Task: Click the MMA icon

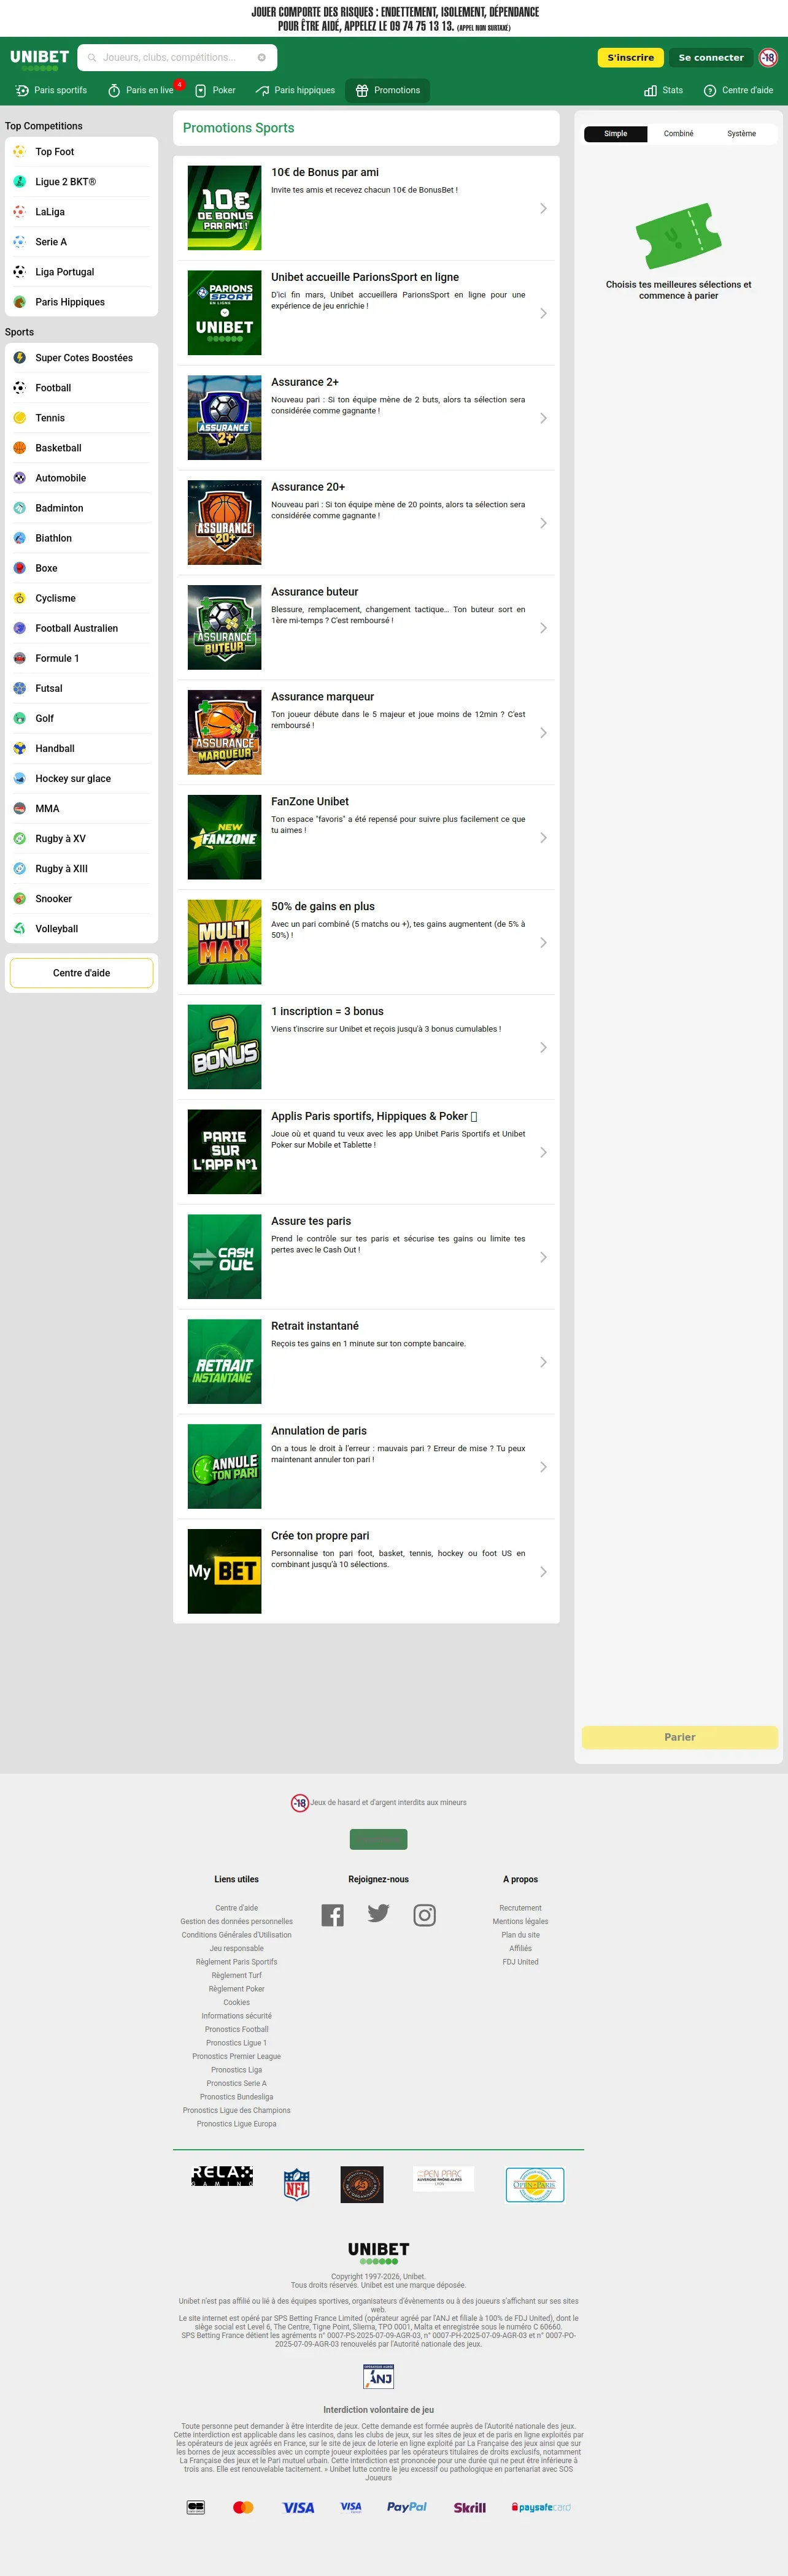Action: tap(19, 808)
